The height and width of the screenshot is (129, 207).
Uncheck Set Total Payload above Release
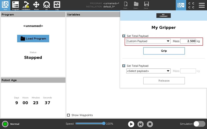(124, 66)
